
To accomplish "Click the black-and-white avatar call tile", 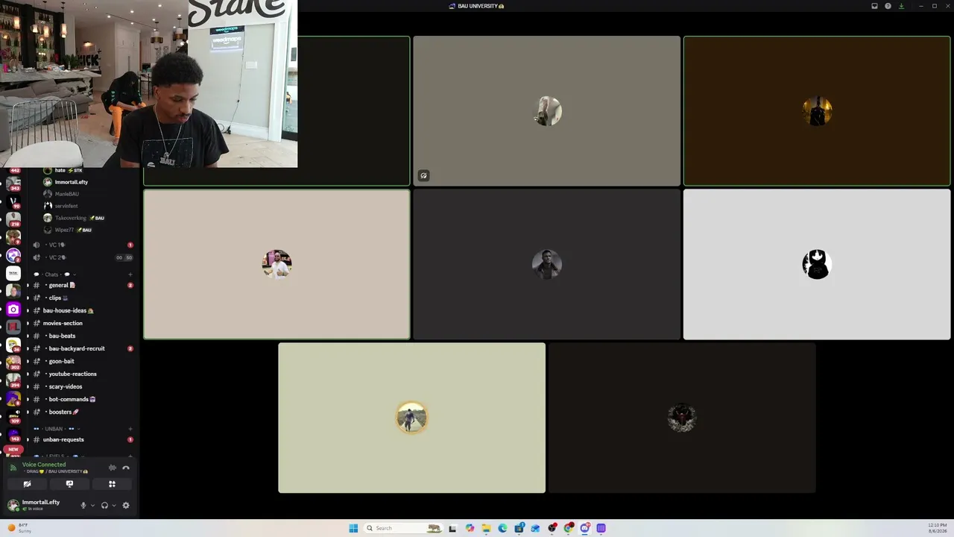I will (817, 264).
